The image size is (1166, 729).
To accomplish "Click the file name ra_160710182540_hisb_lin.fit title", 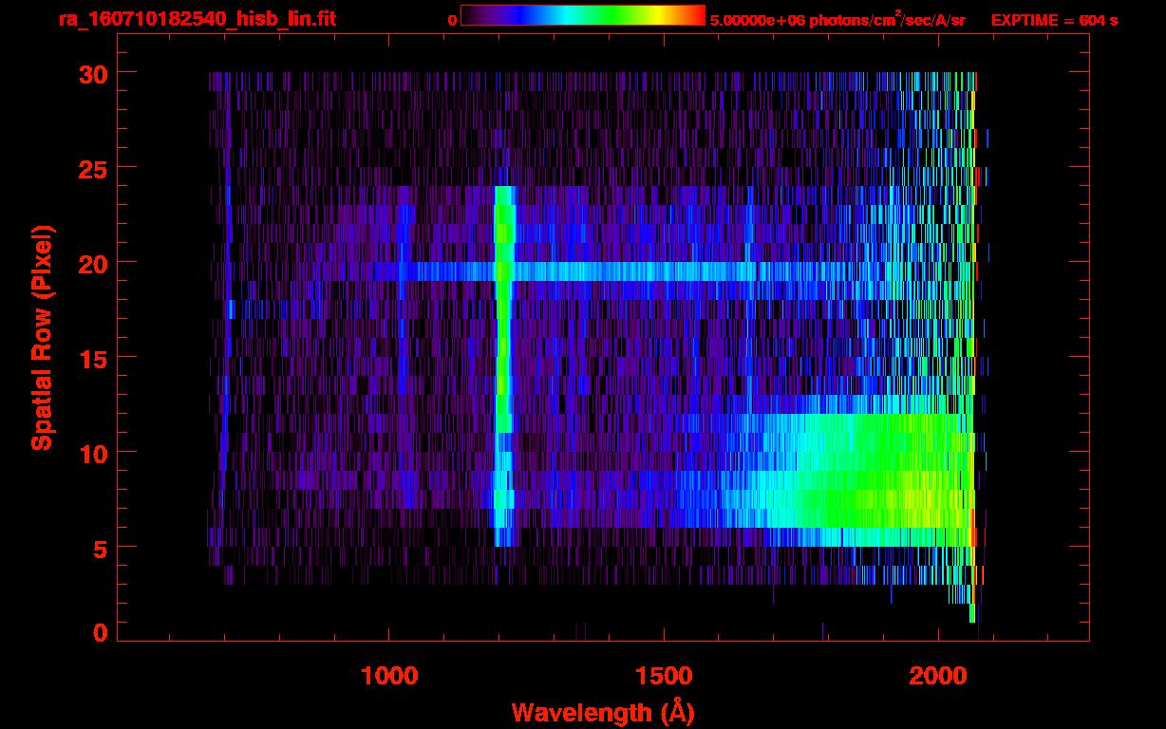I will (197, 19).
